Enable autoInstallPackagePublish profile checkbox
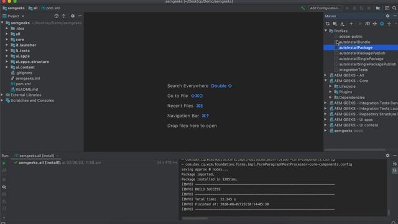The width and height of the screenshot is (398, 224). point(336,54)
